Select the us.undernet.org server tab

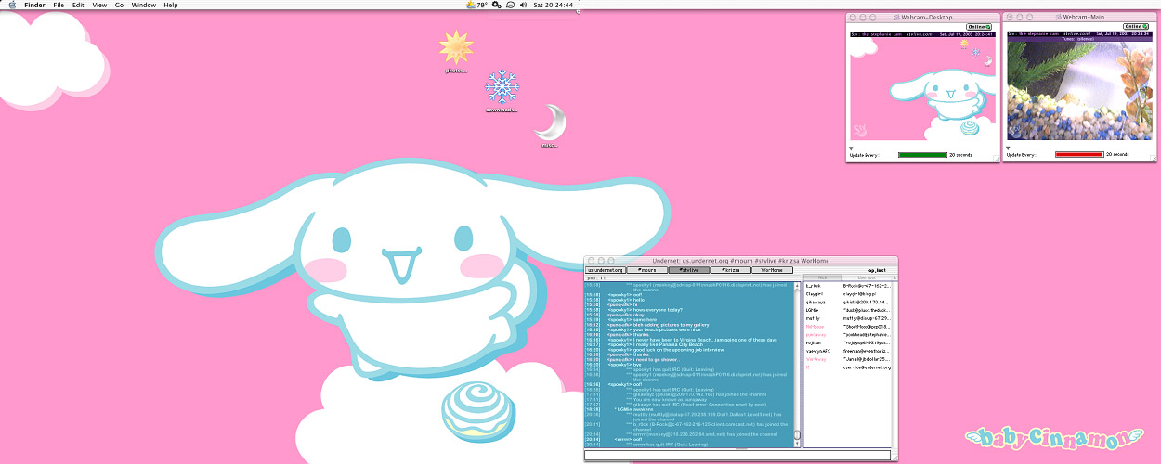(606, 270)
